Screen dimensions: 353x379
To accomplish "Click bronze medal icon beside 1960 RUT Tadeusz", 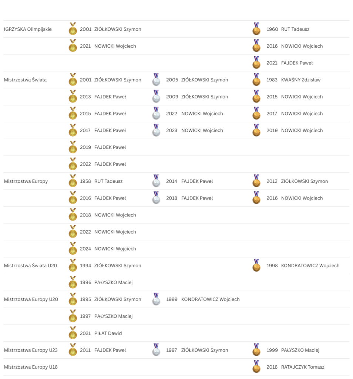I will (256, 29).
